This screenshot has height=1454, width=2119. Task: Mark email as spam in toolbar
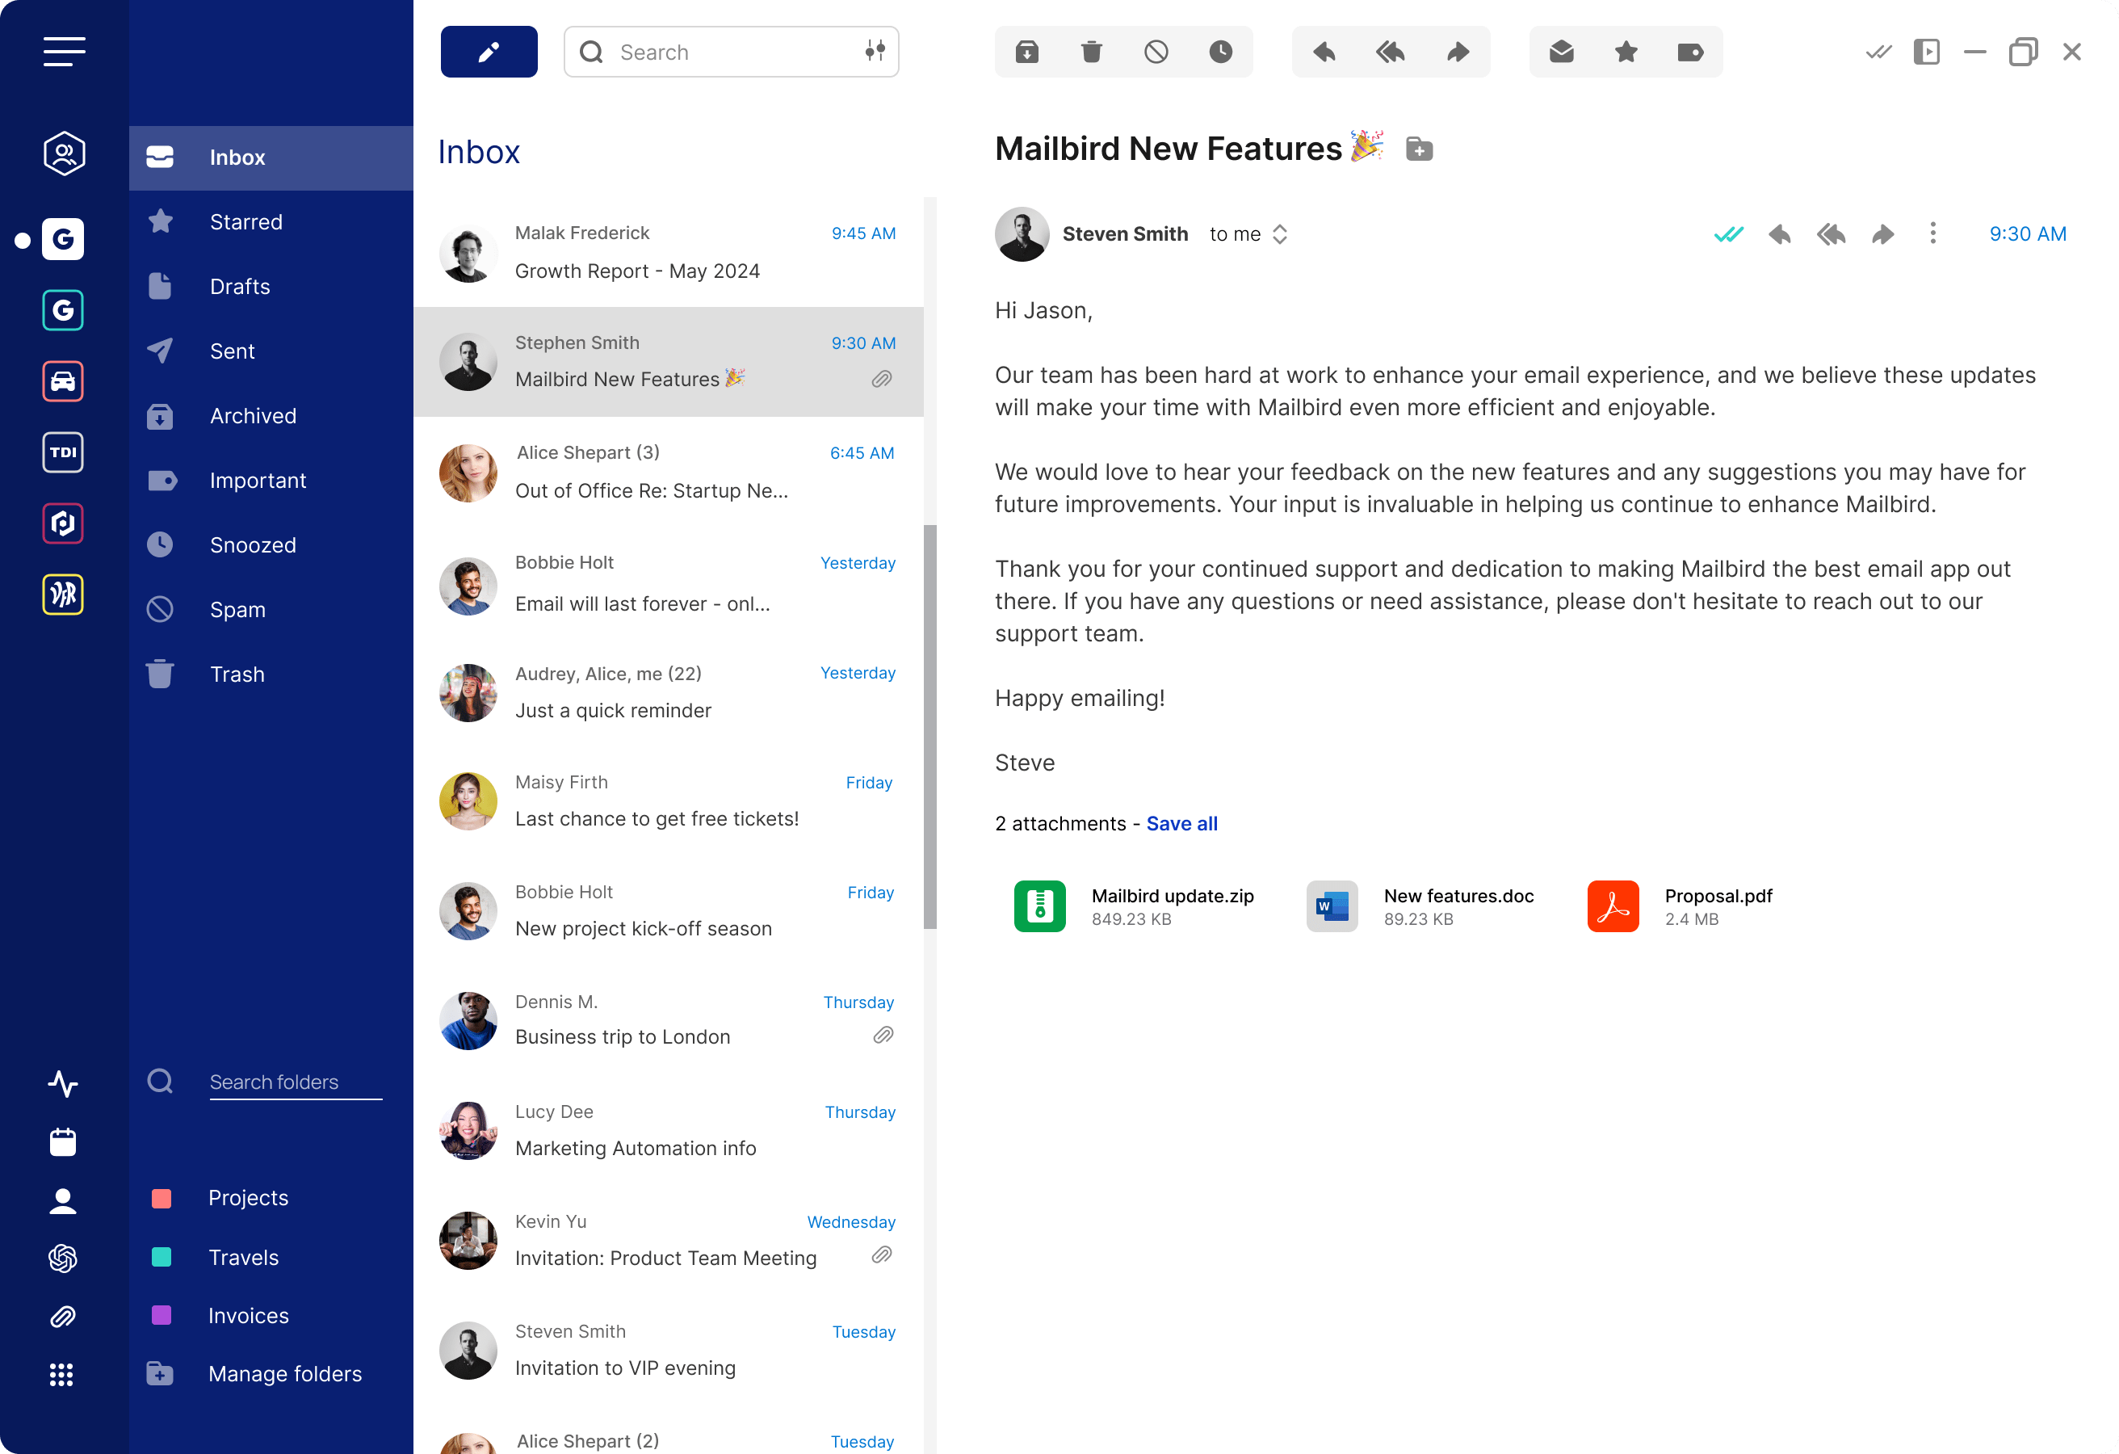[1156, 52]
